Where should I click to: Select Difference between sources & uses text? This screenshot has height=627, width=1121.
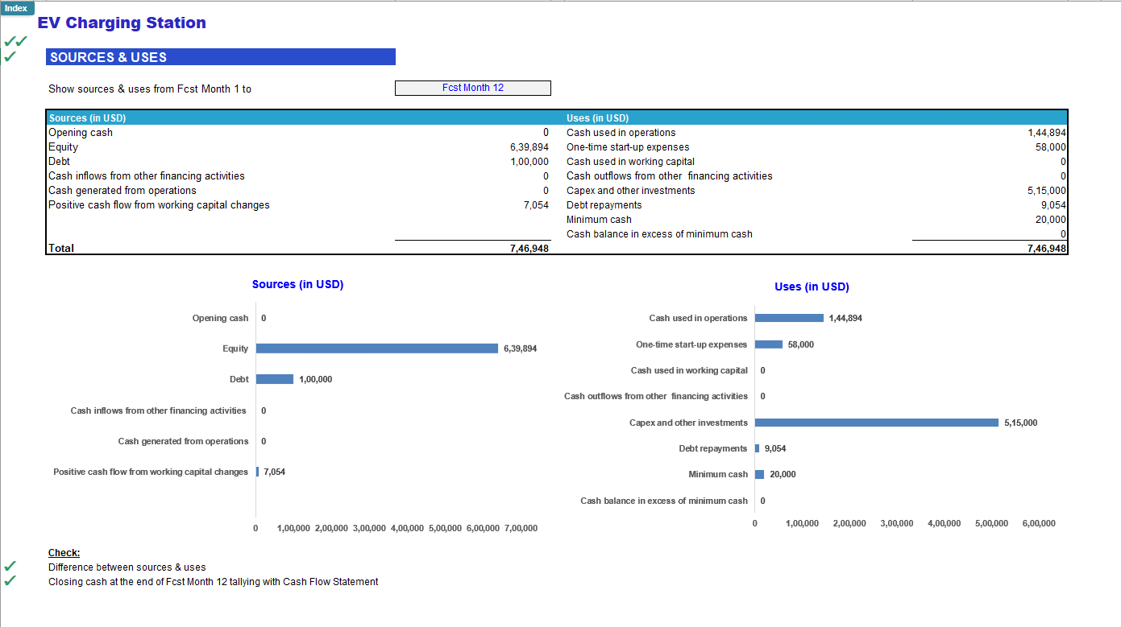tap(127, 567)
